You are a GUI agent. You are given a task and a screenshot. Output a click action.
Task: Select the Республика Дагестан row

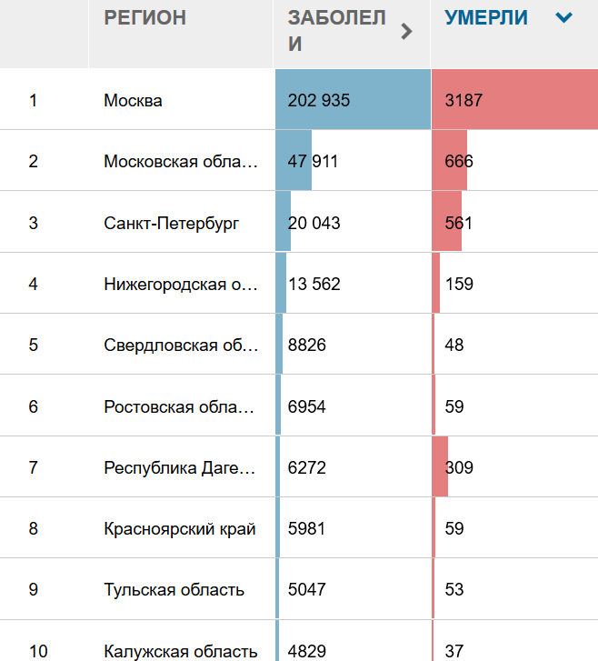[x=299, y=467]
